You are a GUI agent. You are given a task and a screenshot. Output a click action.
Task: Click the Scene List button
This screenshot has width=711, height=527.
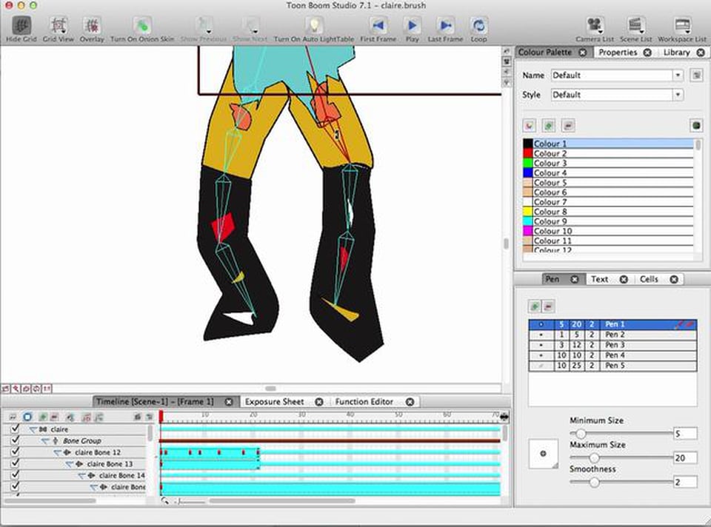tap(634, 26)
